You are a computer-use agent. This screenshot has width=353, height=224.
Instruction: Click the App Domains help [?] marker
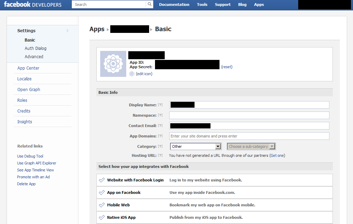click(160, 136)
